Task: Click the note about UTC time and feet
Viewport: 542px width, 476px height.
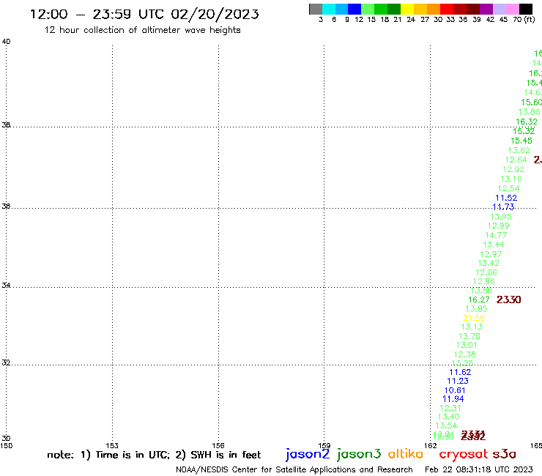Action: (x=154, y=455)
